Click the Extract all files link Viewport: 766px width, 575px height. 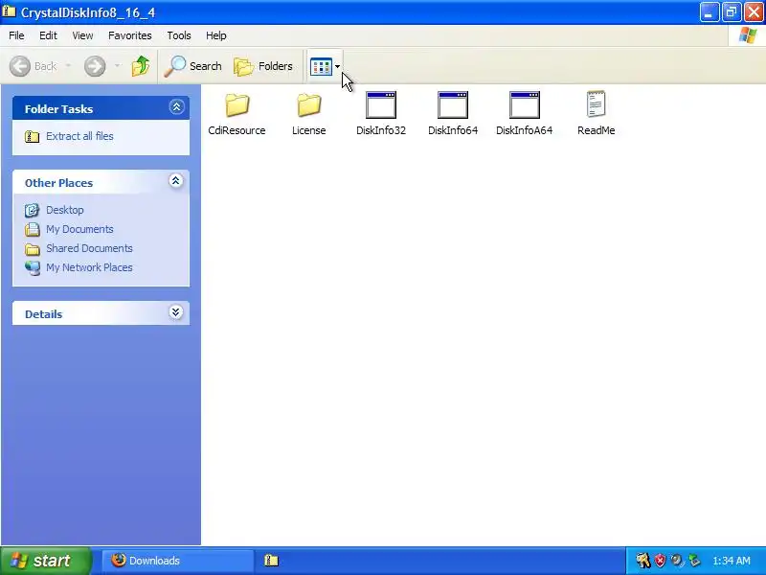click(x=79, y=136)
